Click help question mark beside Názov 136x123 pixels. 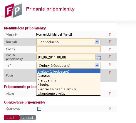(110, 49)
